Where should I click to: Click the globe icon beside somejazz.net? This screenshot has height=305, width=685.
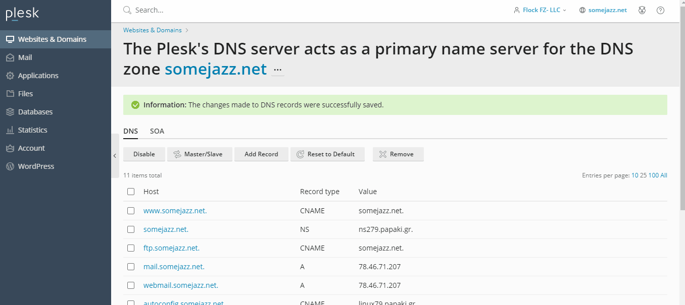[x=582, y=10]
